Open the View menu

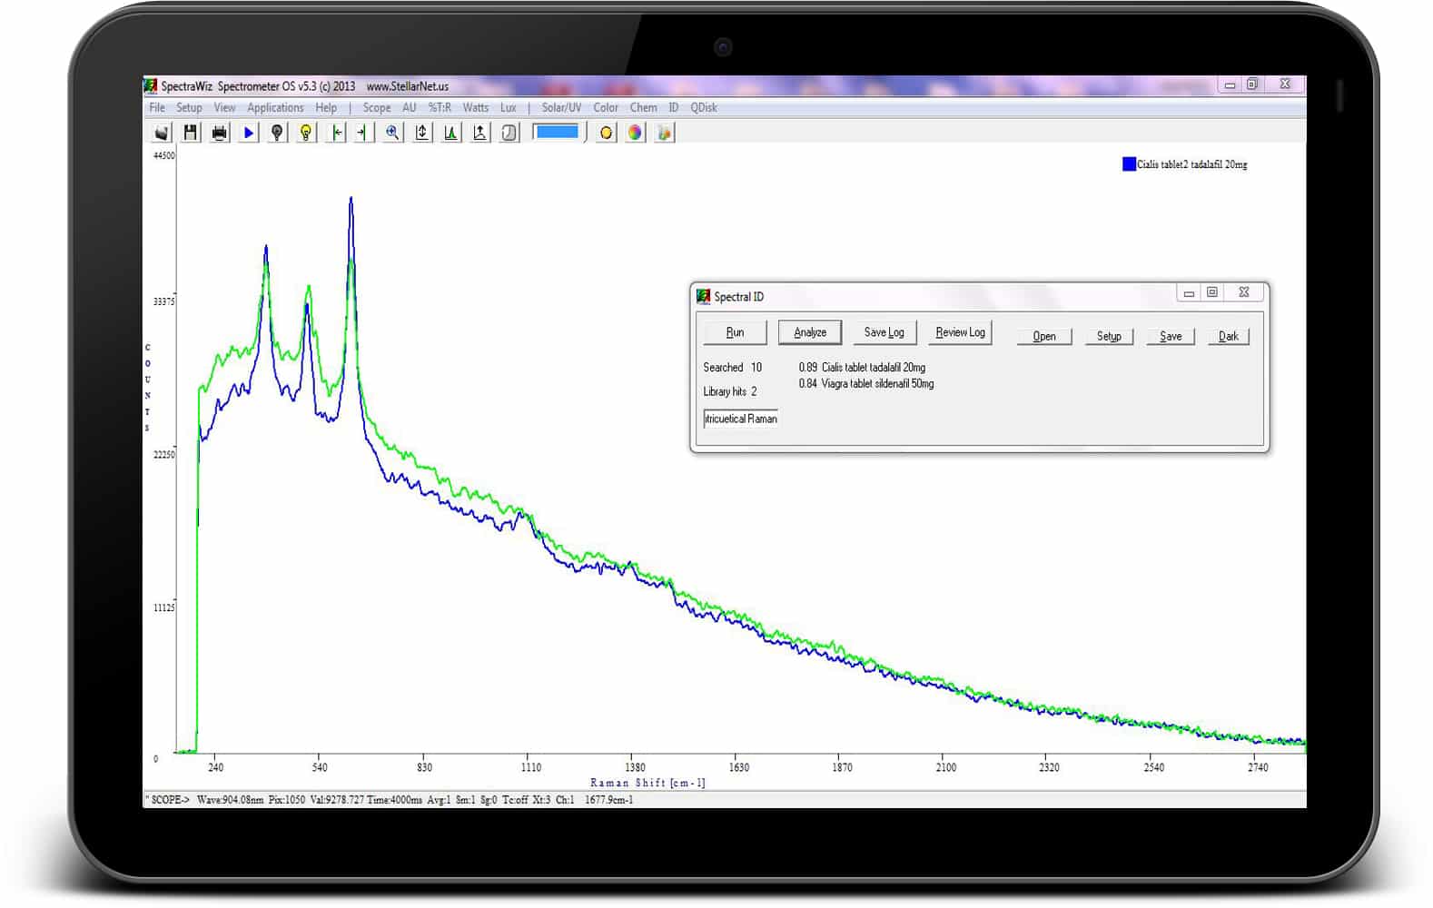(224, 107)
